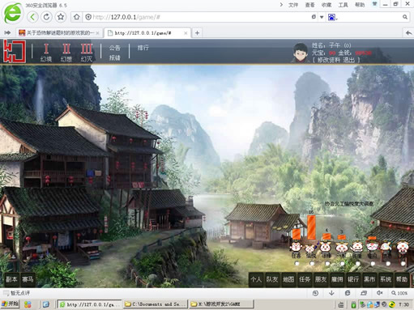Viewport: 414px width, 310px height.
Task: Switch to the first tab about horror puzzle games
Action: point(59,33)
